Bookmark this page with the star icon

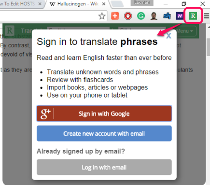click(102, 16)
